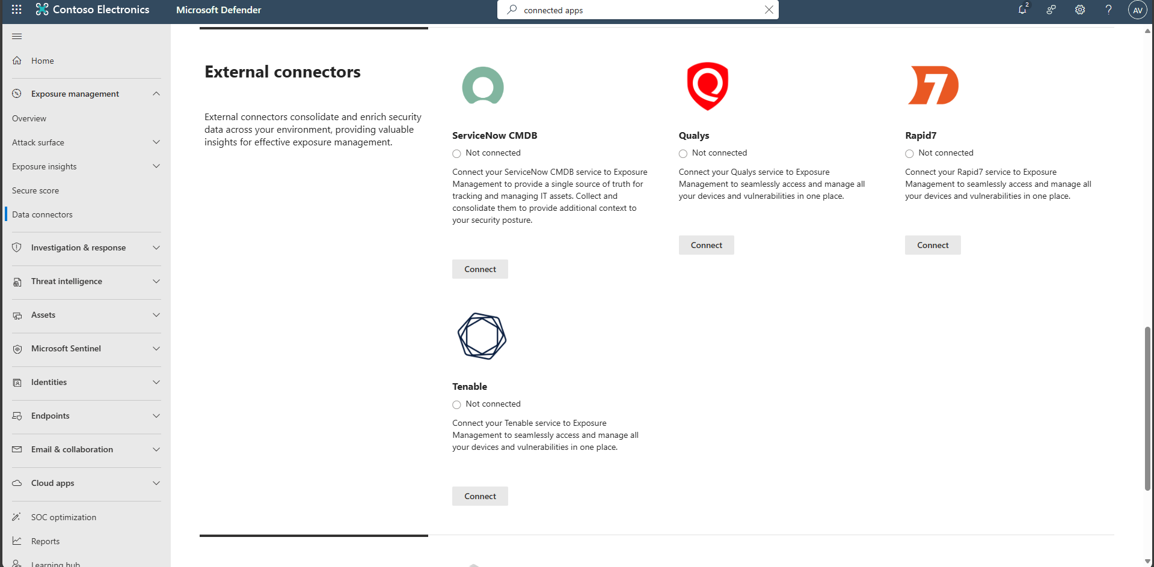Image resolution: width=1154 pixels, height=567 pixels.
Task: Click the Email & collaboration envelope icon
Action: 17,449
